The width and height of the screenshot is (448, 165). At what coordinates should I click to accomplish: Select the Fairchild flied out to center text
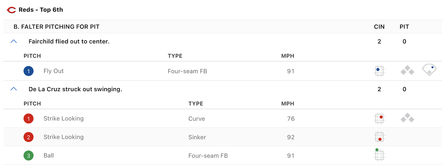click(69, 41)
